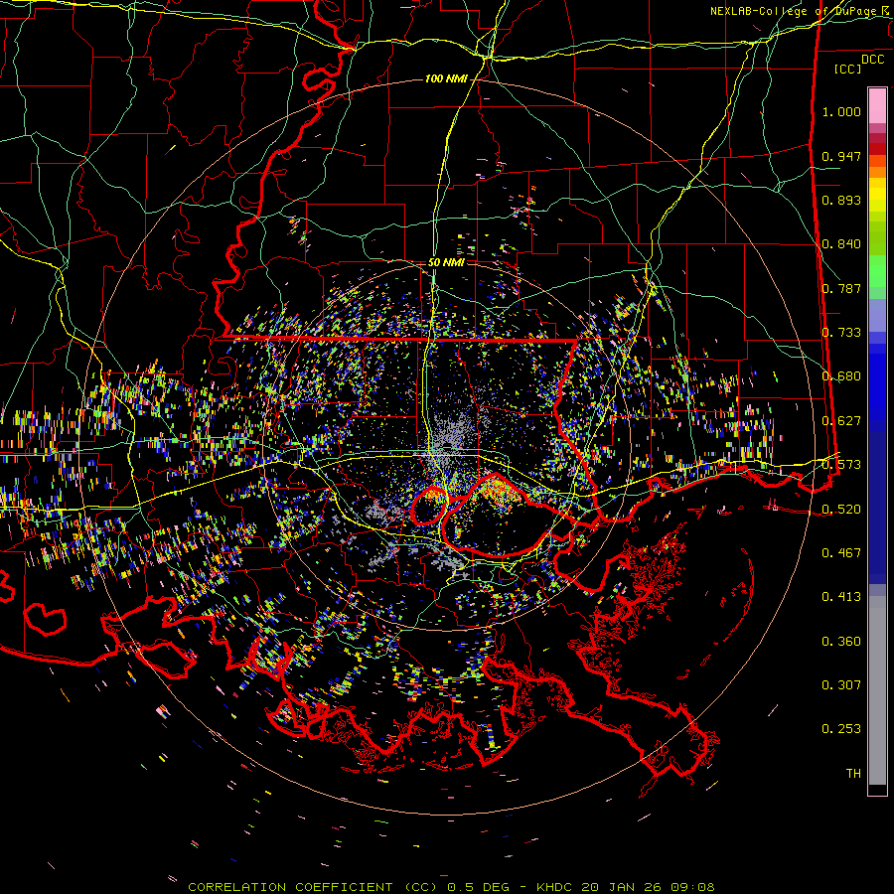This screenshot has width=894, height=894.
Task: Click the 0.360 scale value
Action: (841, 642)
